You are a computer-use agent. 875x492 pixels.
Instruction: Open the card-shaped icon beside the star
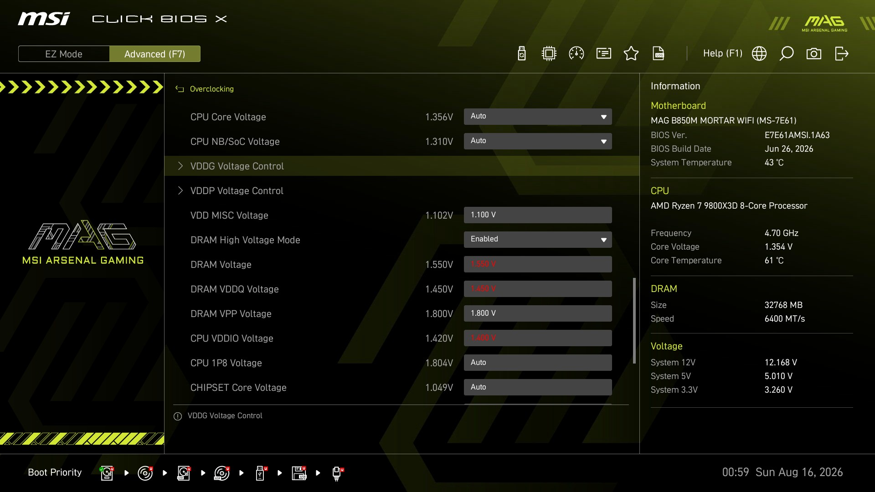(x=604, y=54)
